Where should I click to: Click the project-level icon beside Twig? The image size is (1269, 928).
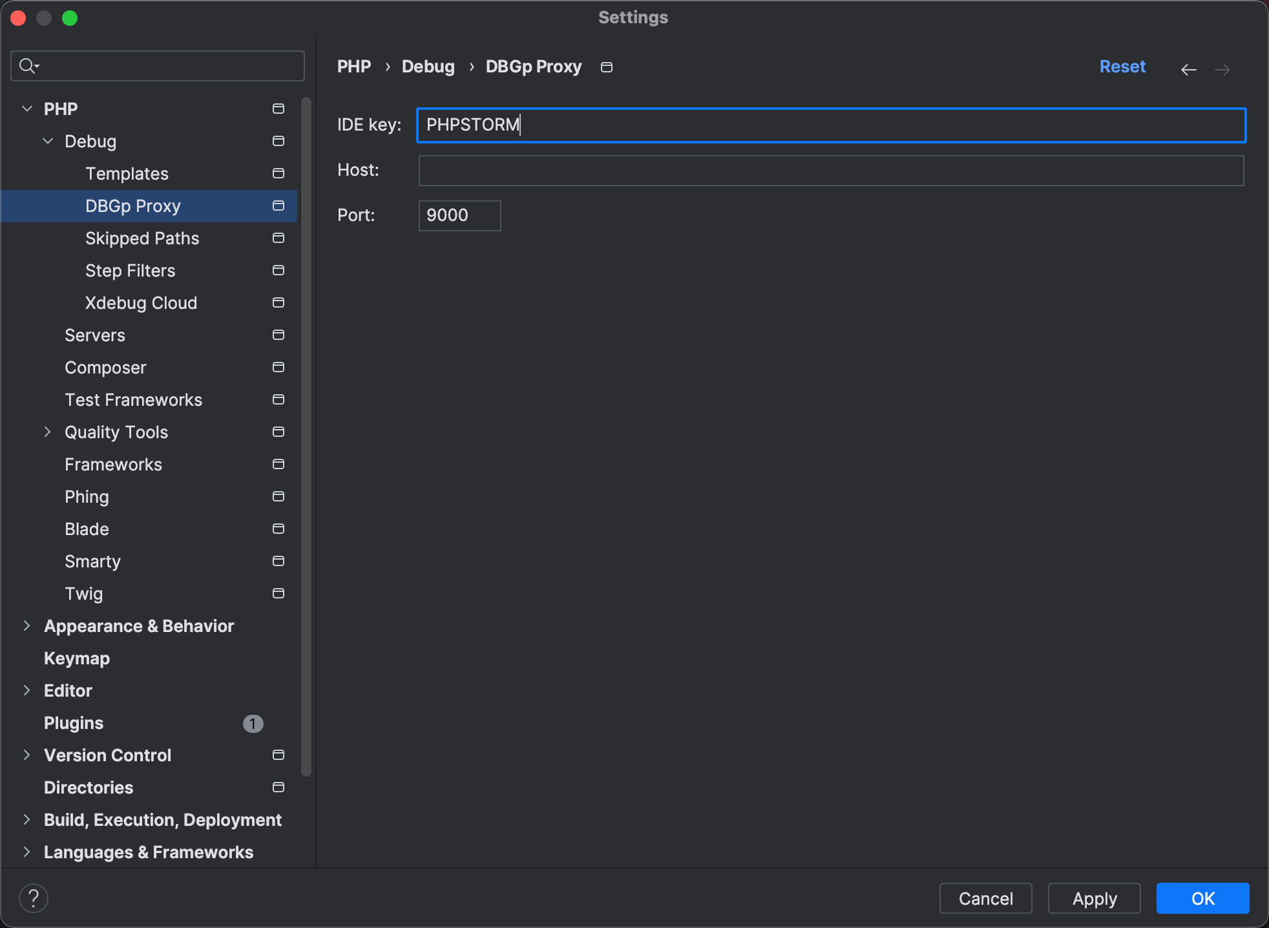[278, 593]
